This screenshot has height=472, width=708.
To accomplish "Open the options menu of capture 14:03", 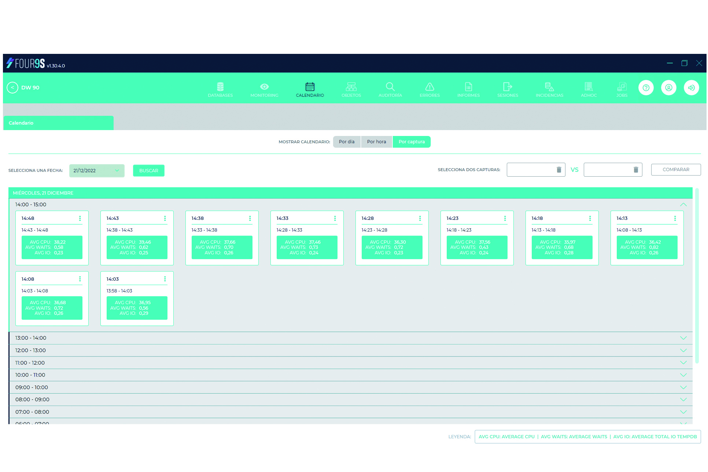I will [165, 279].
